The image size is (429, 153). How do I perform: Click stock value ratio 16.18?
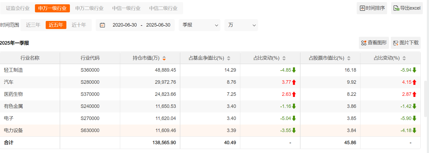(351, 70)
